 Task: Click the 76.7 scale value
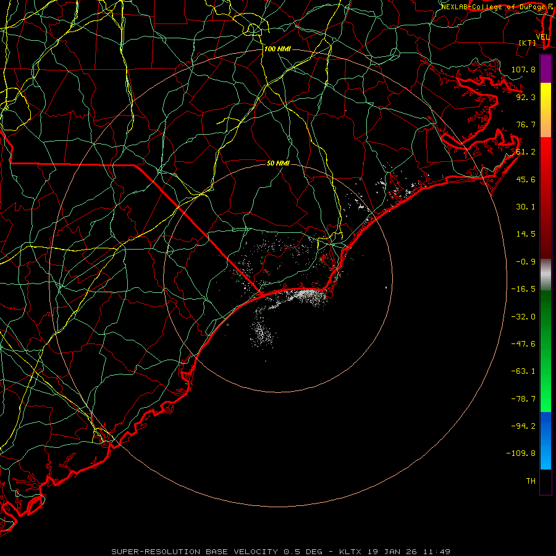526,124
